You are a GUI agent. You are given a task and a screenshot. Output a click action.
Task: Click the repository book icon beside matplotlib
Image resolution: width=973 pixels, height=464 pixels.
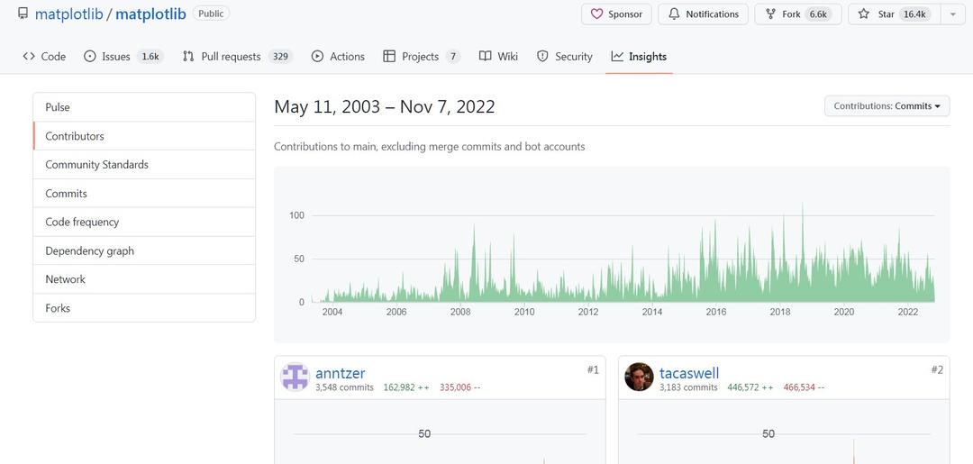click(23, 13)
